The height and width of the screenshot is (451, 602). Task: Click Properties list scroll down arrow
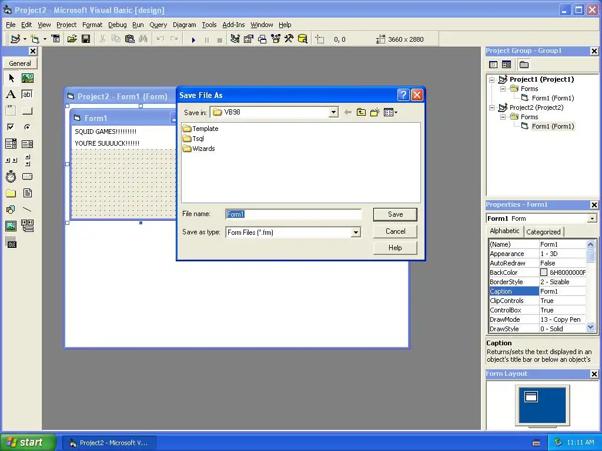coord(590,327)
